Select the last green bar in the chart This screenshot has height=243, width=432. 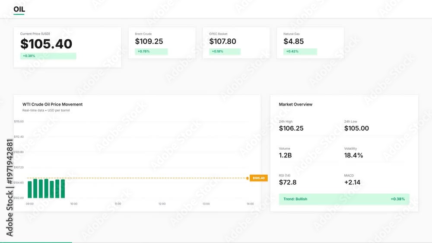pyautogui.click(x=63, y=189)
